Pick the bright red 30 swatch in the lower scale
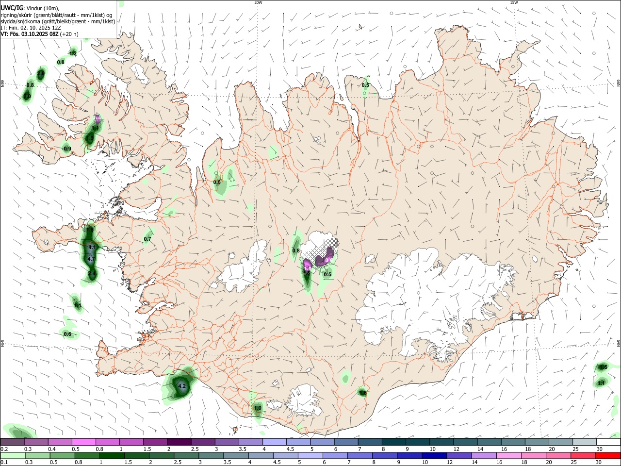 (x=608, y=456)
